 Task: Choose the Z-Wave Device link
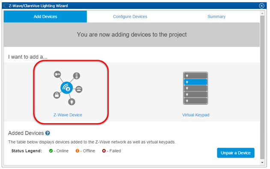point(68,115)
